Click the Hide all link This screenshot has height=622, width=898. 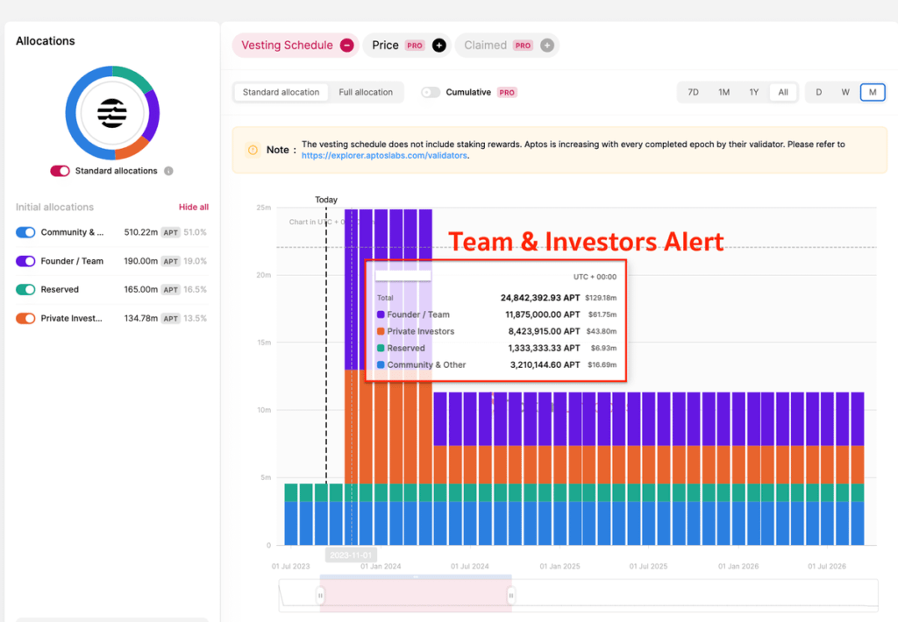click(x=194, y=207)
